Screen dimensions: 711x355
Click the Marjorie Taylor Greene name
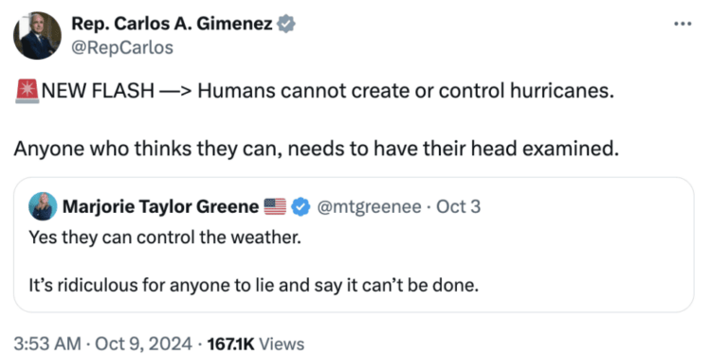click(160, 207)
